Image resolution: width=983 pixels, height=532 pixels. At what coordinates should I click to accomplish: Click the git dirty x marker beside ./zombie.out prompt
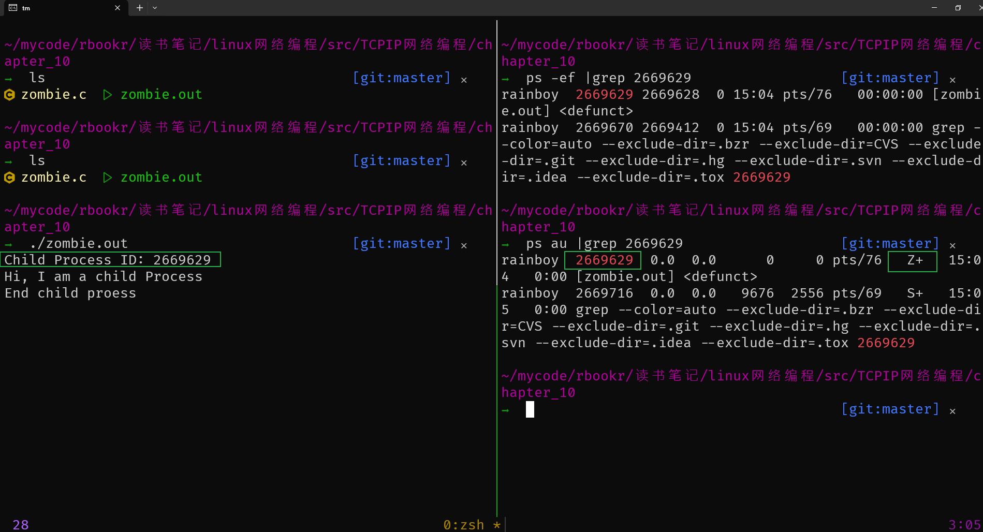tap(464, 245)
